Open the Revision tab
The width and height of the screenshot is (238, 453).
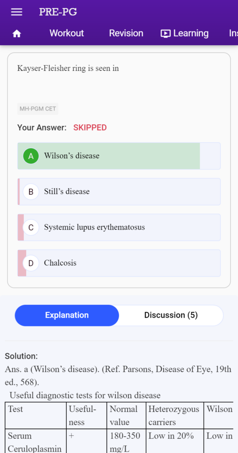click(x=126, y=33)
